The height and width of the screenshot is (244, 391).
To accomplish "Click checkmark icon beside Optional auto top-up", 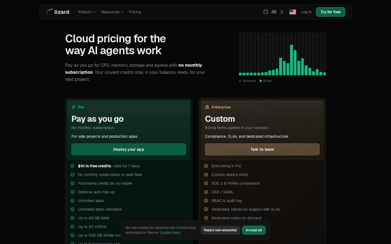I will (72, 192).
